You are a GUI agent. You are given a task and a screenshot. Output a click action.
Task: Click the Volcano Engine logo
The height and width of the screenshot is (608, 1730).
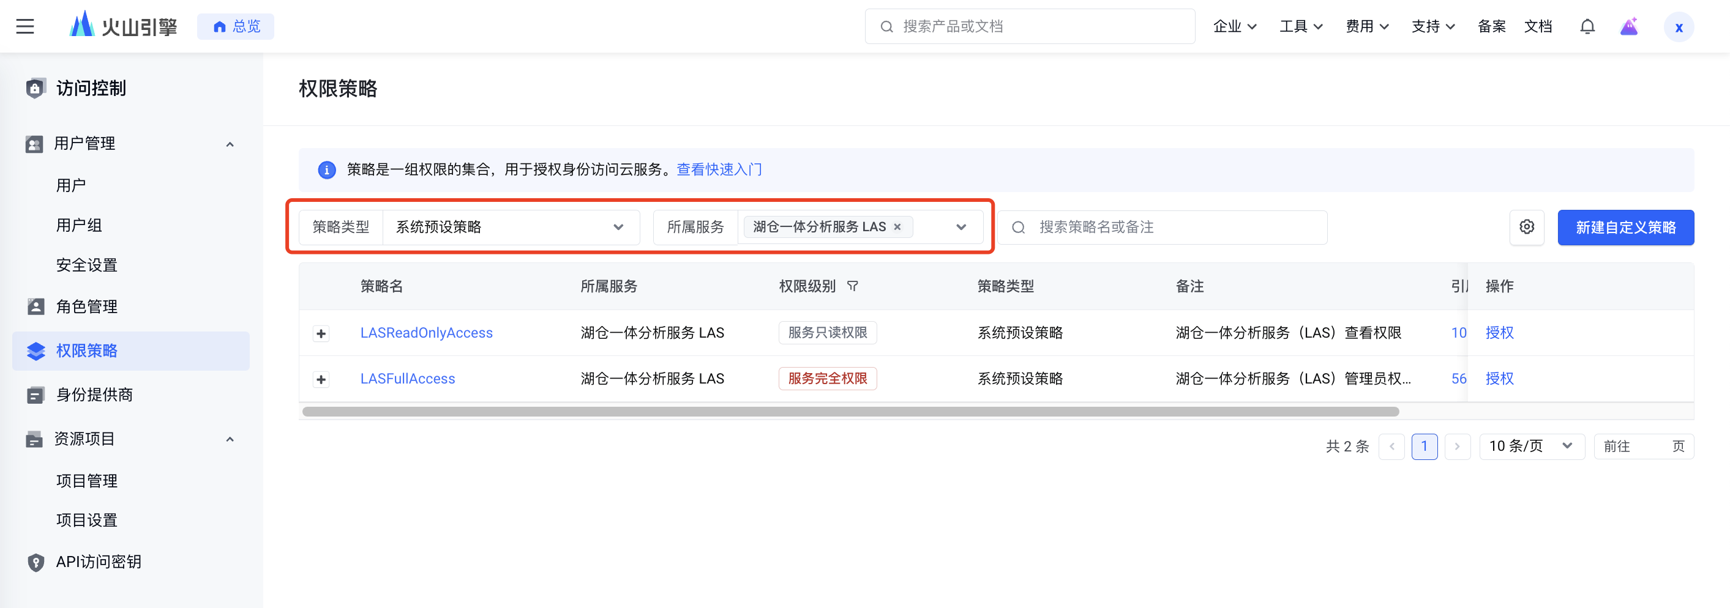(x=123, y=26)
